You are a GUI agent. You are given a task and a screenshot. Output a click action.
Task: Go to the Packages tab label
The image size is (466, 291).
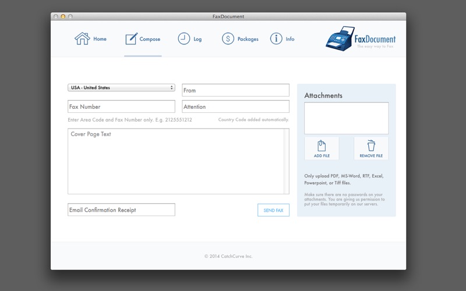pyautogui.click(x=248, y=39)
